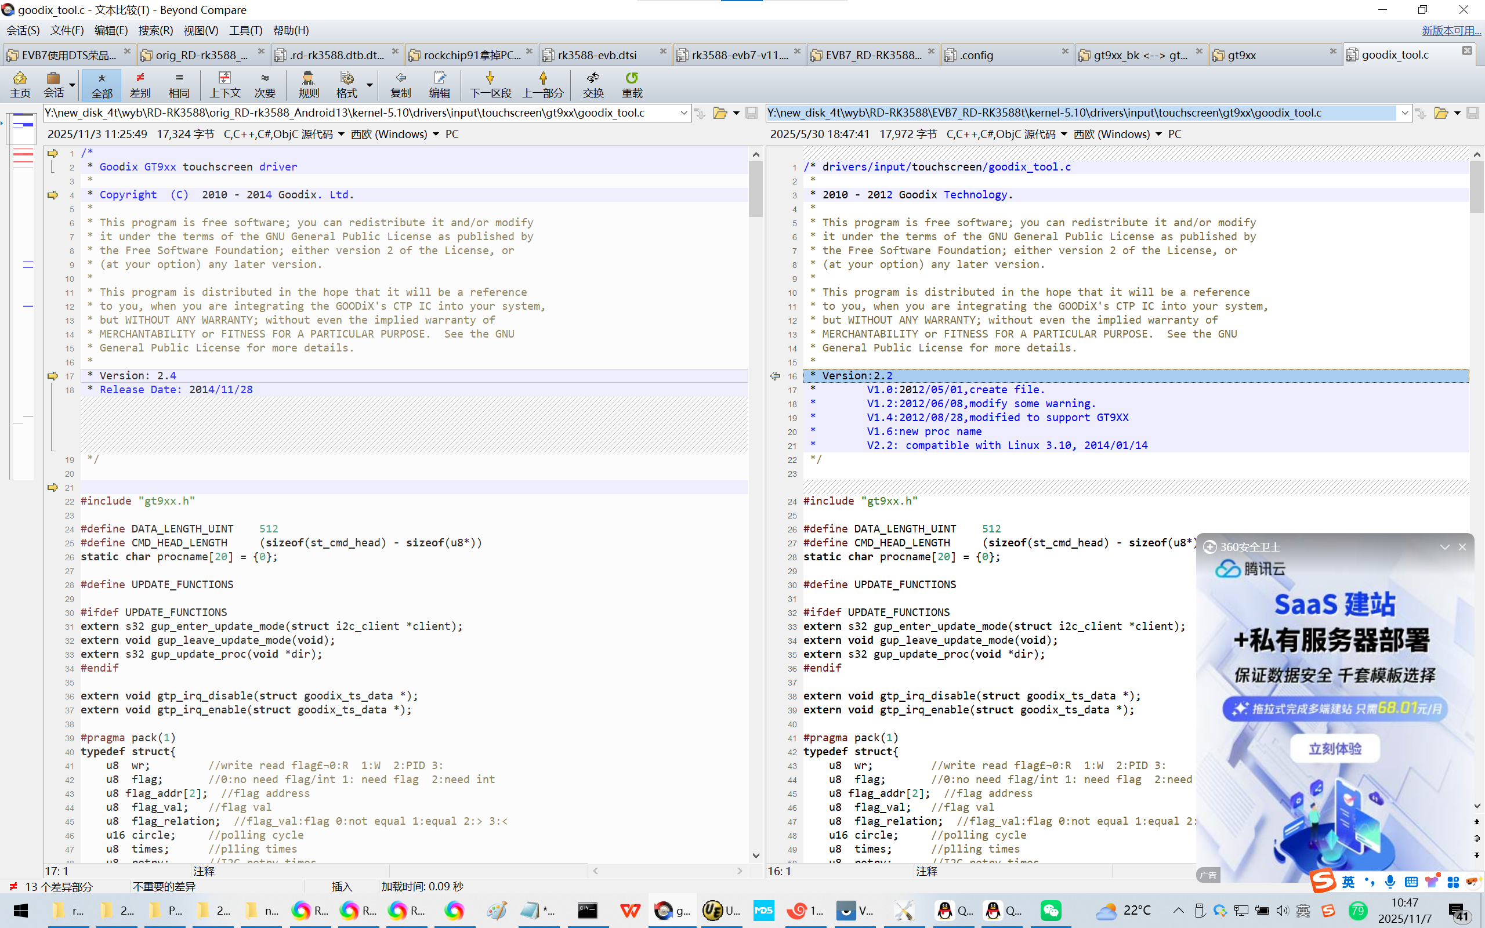Toggle Show Differences (差别) filter
The image size is (1485, 928).
coord(140,84)
